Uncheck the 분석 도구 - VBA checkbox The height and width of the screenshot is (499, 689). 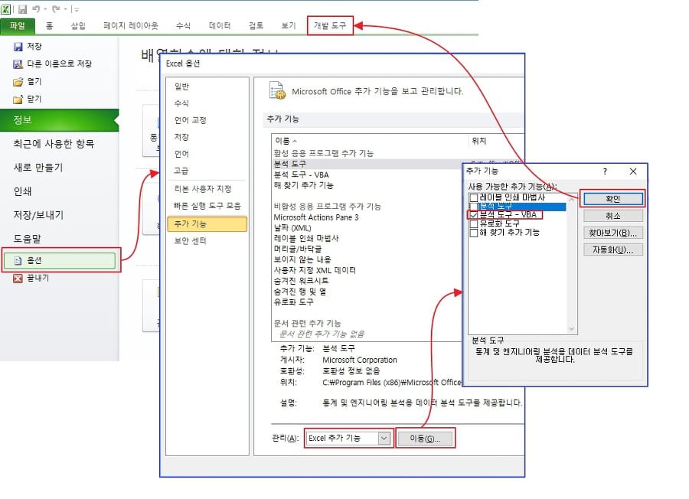coord(474,215)
